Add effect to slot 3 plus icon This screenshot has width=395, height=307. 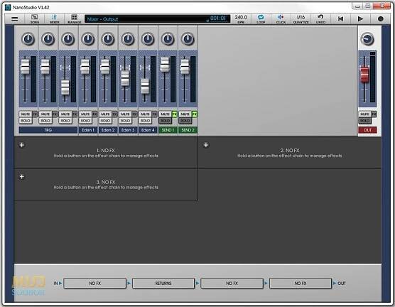click(x=22, y=177)
